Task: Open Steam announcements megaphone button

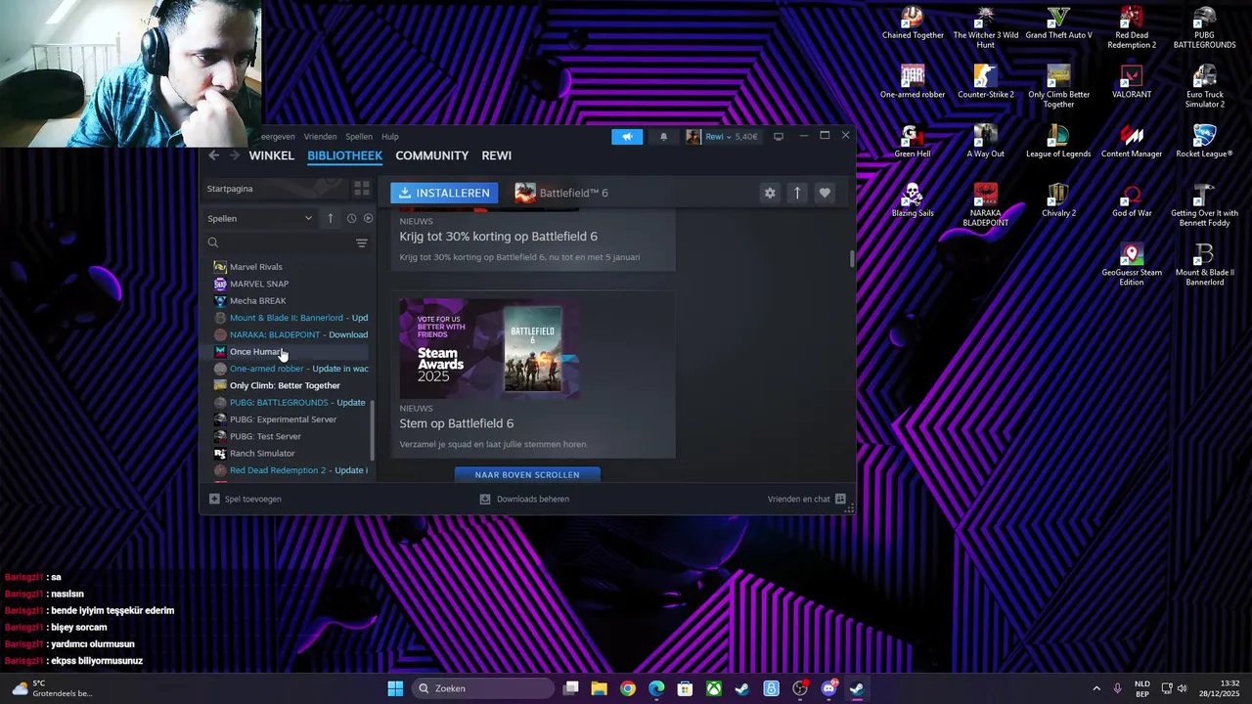Action: point(627,137)
